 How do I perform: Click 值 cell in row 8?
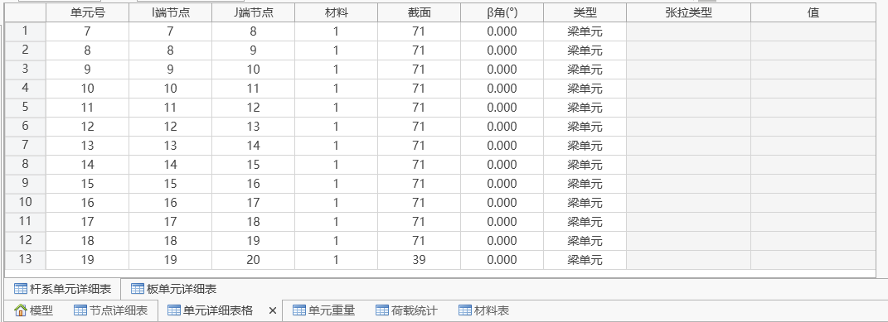click(x=814, y=165)
